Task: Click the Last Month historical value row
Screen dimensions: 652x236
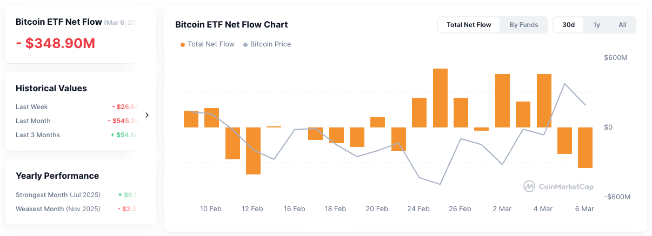Action: pos(76,121)
